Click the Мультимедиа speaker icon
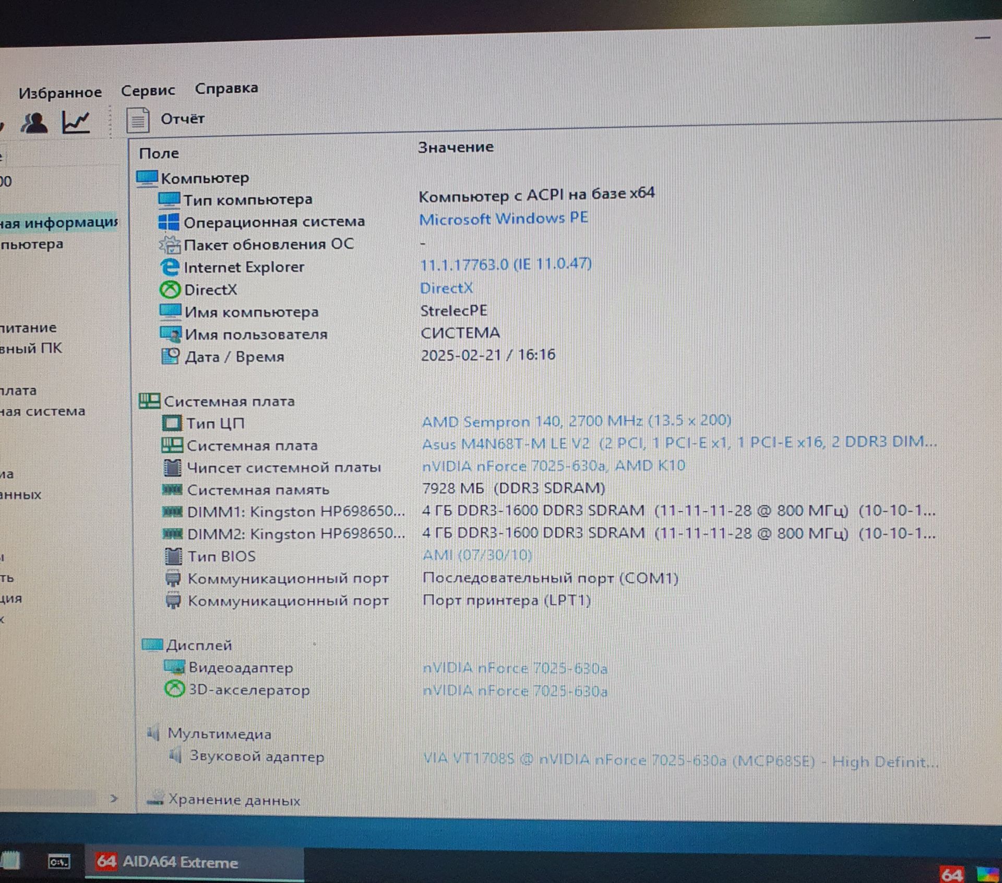The image size is (1002, 883). tap(153, 733)
